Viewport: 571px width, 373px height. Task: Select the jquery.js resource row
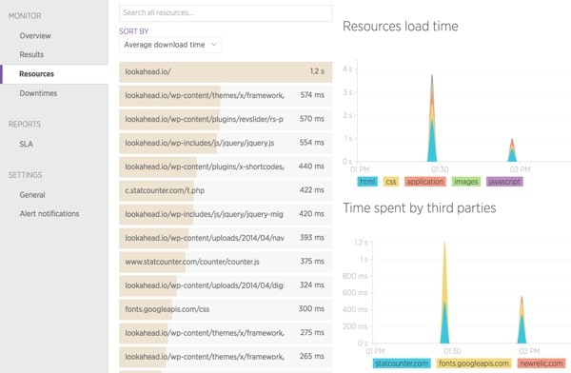click(226, 143)
